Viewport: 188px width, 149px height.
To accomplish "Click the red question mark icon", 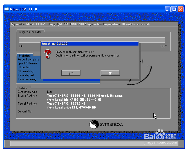I will click(48, 54).
